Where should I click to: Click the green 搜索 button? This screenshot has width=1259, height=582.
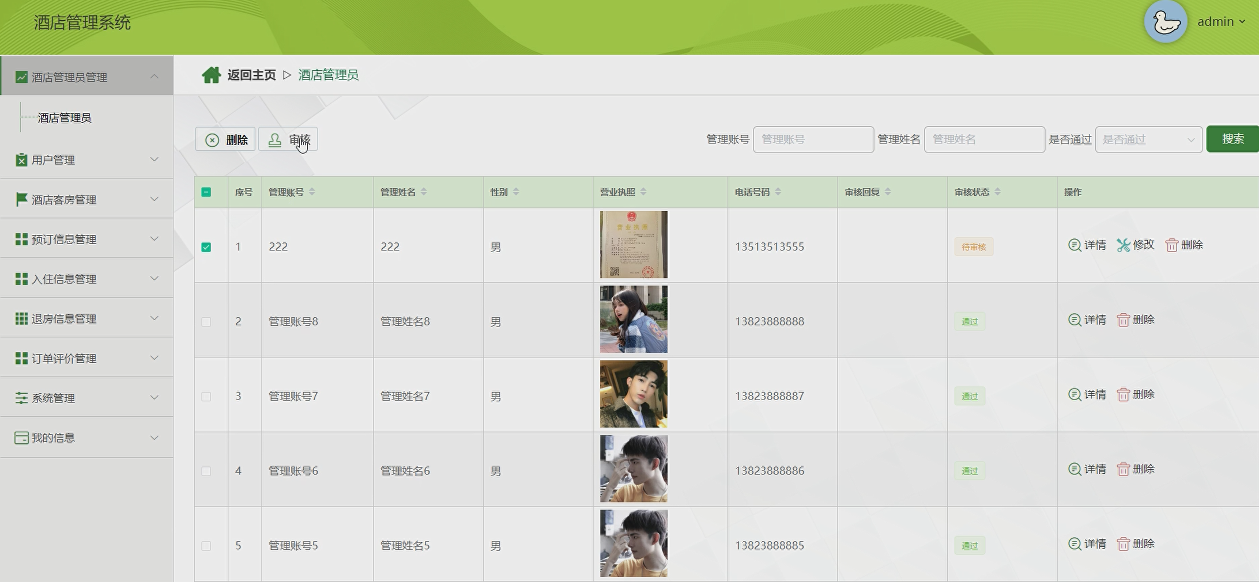click(x=1232, y=139)
